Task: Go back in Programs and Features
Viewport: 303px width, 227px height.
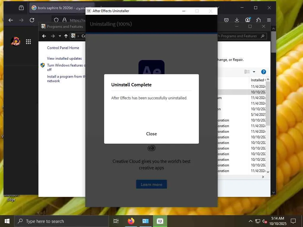Action: click(44, 36)
